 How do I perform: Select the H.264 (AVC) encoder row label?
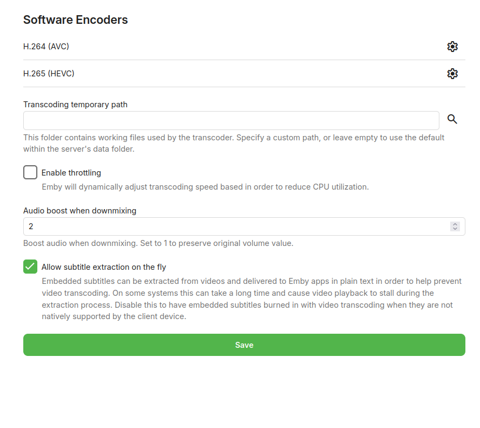click(x=46, y=47)
